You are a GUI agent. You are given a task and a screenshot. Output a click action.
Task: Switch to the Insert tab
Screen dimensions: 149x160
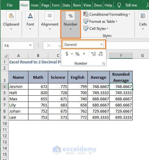point(35,5)
